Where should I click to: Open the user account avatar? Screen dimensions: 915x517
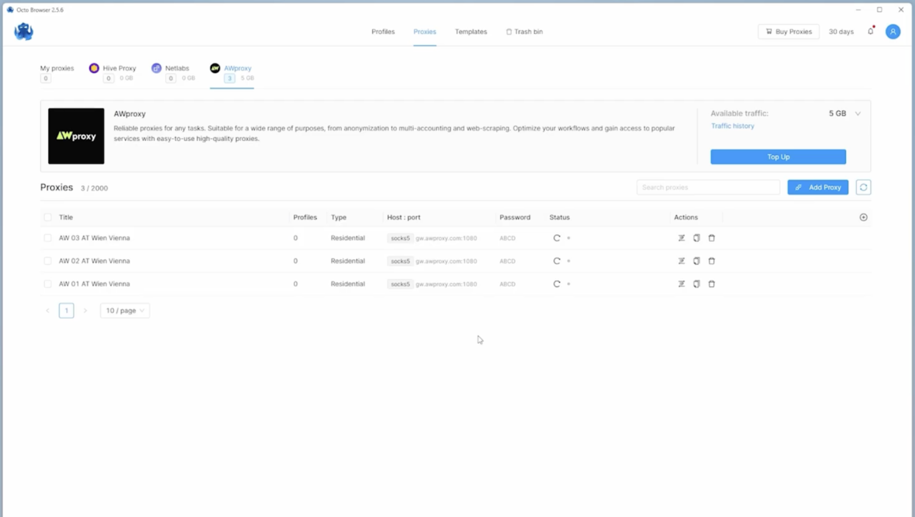tap(892, 31)
